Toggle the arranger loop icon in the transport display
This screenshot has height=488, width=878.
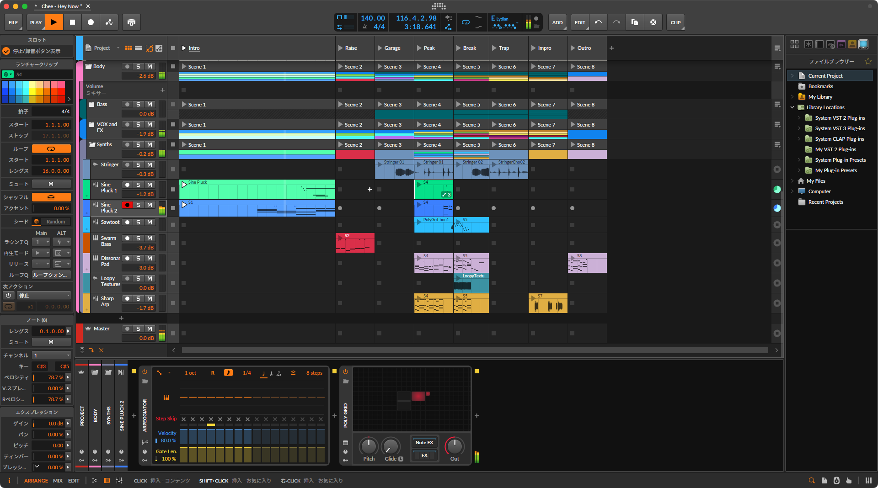coord(466,22)
